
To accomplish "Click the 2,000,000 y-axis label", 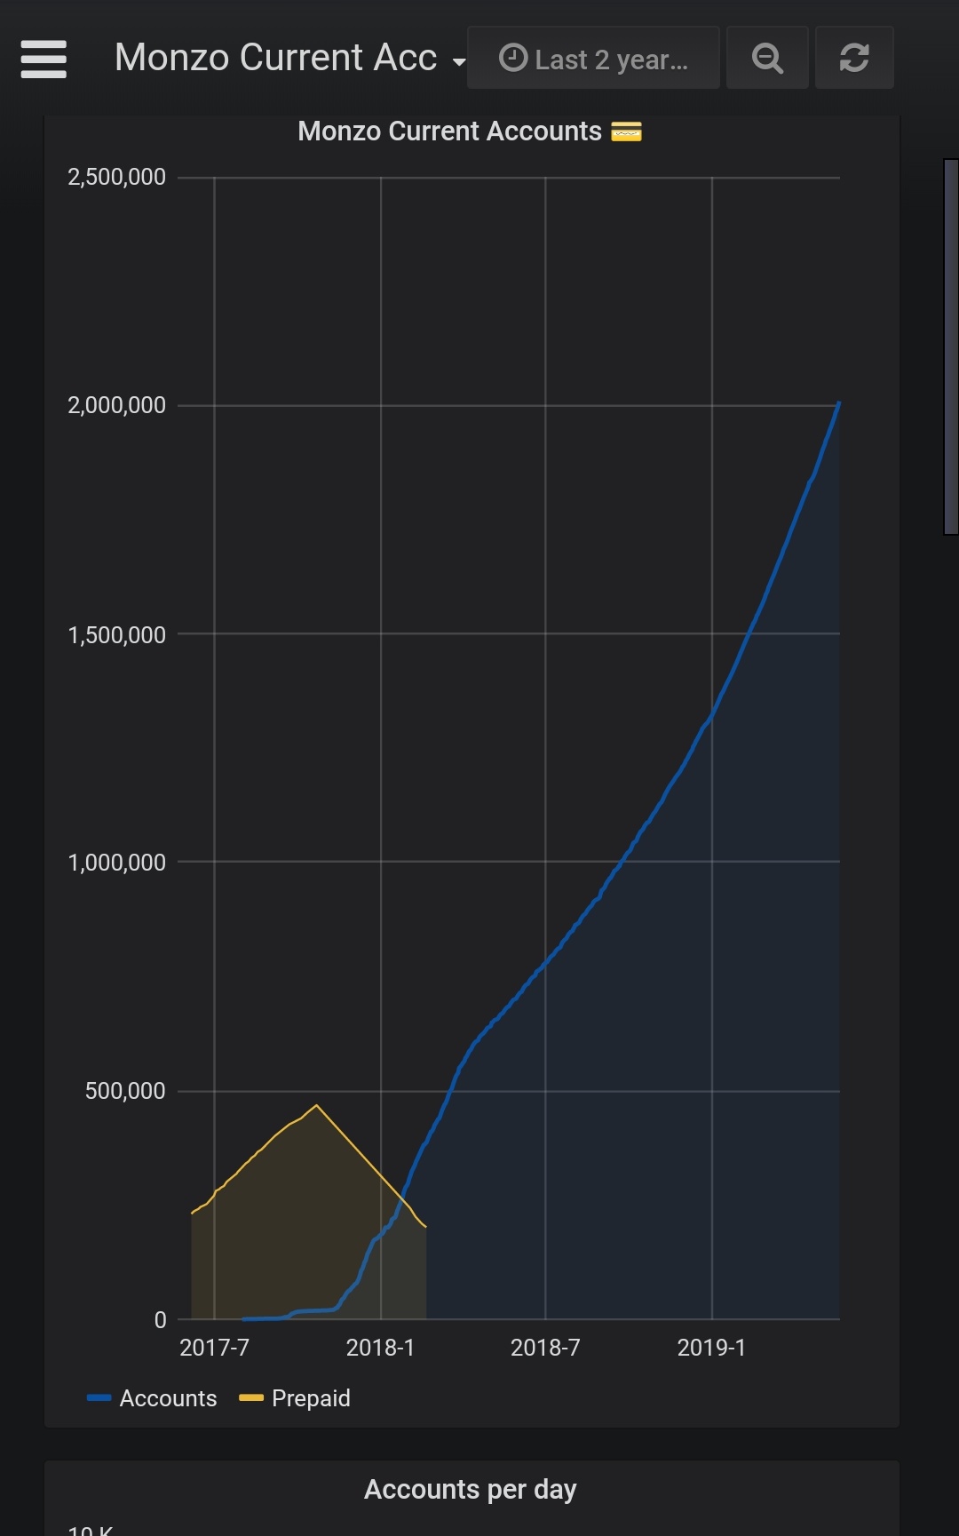I will pos(116,405).
